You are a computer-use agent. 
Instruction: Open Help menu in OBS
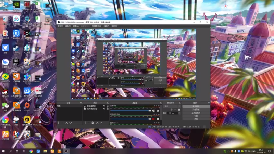(114, 26)
